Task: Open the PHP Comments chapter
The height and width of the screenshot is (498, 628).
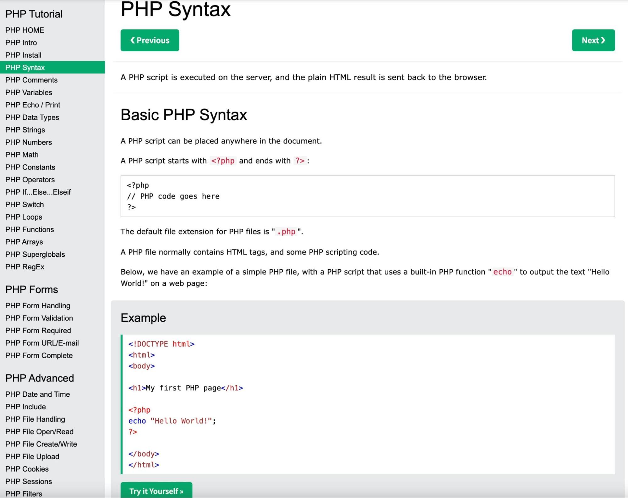Action: coord(31,80)
